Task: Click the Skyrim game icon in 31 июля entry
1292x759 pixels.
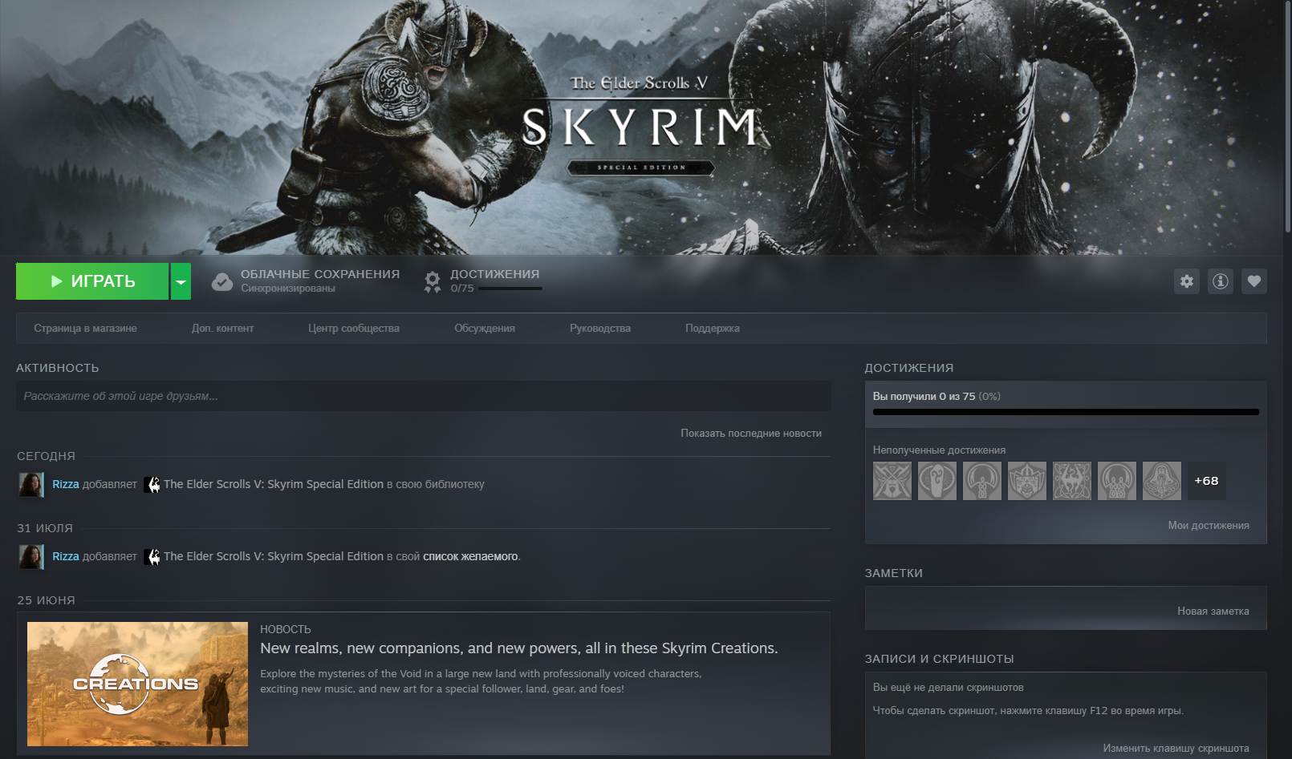Action: pyautogui.click(x=152, y=557)
